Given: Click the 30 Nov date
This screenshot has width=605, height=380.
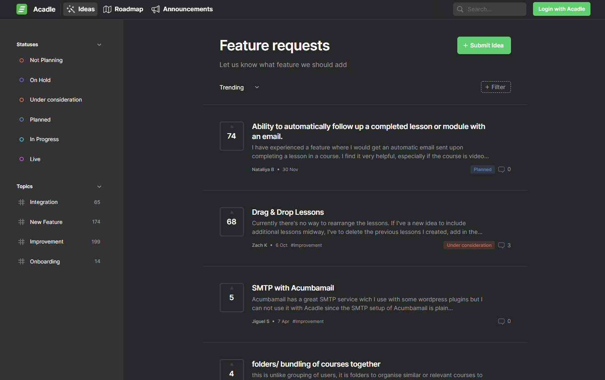Looking at the screenshot, I should pos(290,169).
